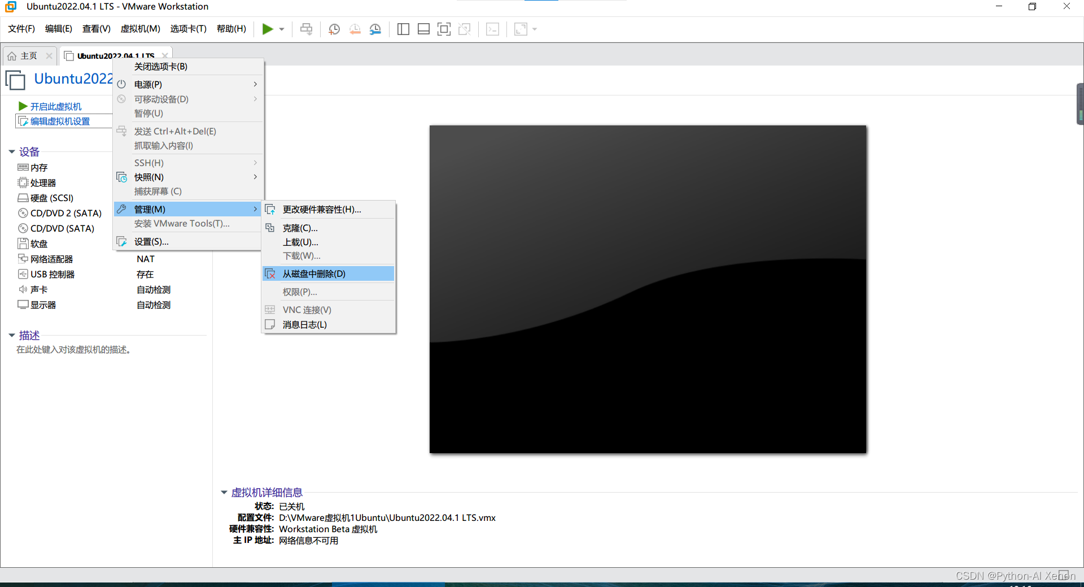This screenshot has height=587, width=1084.
Task: Open the 文件(F) menu
Action: 21,29
